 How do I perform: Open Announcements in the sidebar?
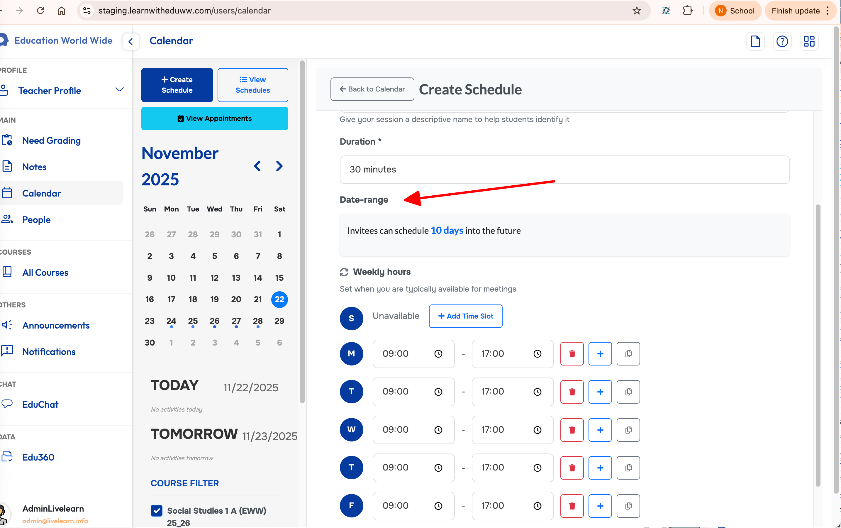point(56,325)
